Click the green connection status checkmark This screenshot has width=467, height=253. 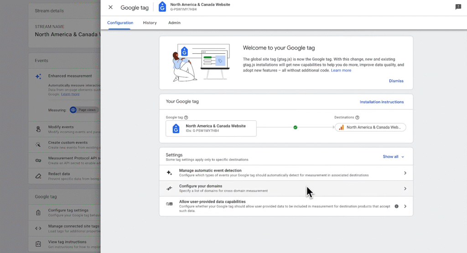point(295,127)
